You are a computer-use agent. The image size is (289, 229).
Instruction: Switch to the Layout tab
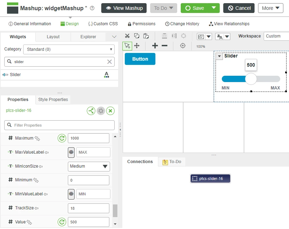53,37
